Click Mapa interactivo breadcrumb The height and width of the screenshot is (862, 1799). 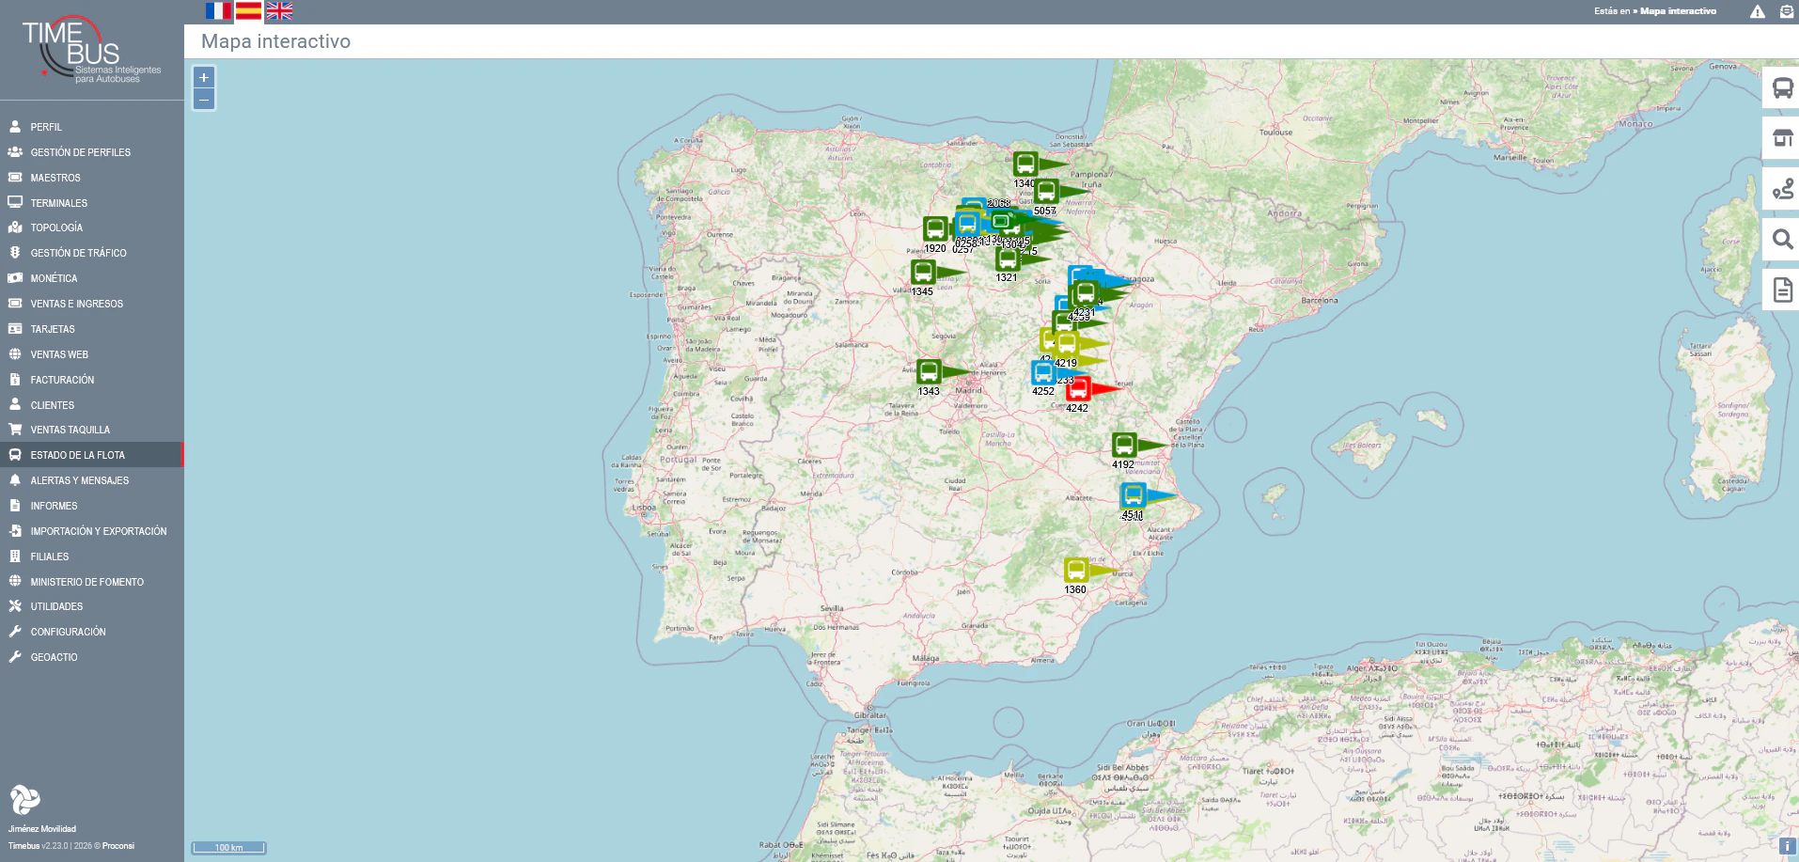coord(1678,11)
